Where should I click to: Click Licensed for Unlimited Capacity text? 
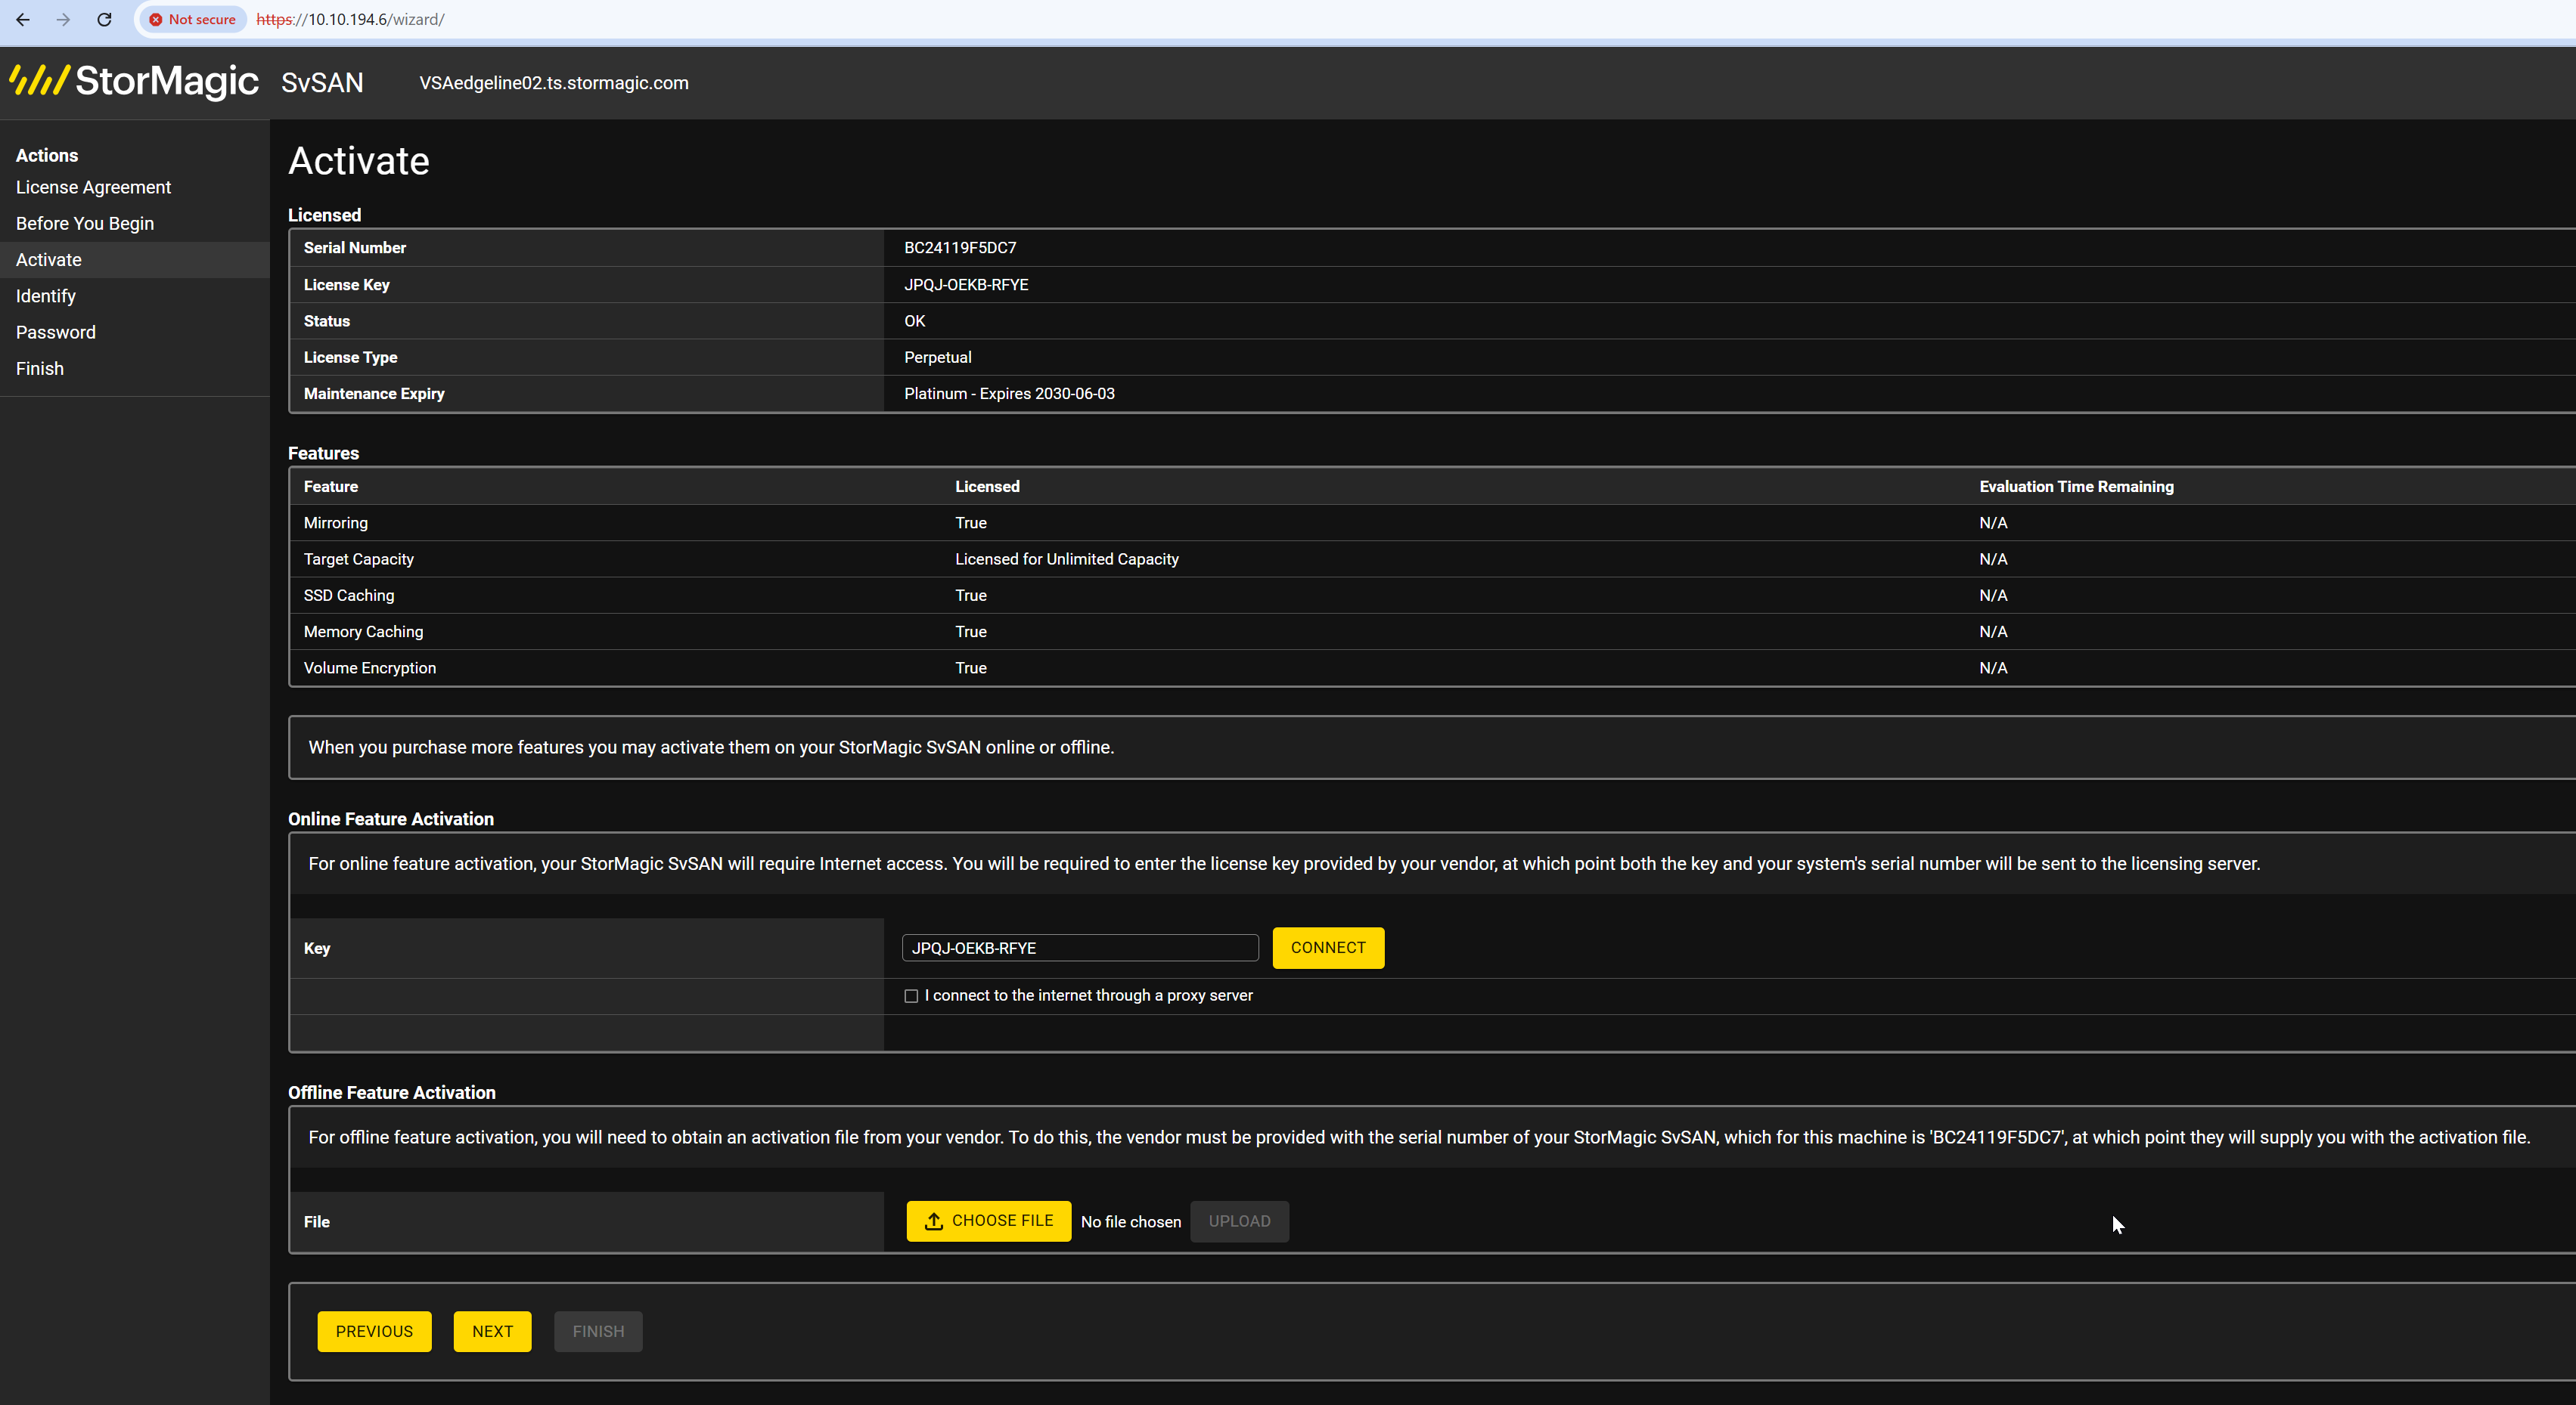point(1067,559)
